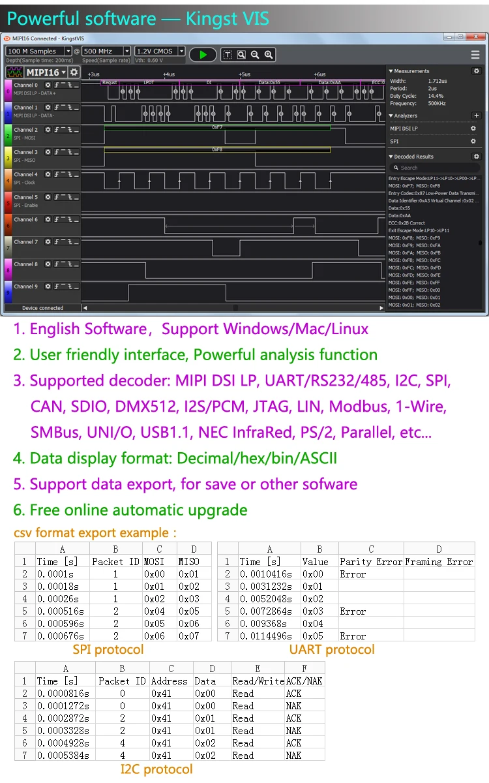Open Channel 0 settings gear
The height and width of the screenshot is (783, 489).
(46, 85)
